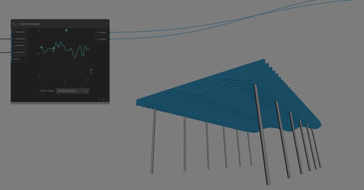Select the topmost control point above curve
364x190 pixels.
(x=66, y=30)
